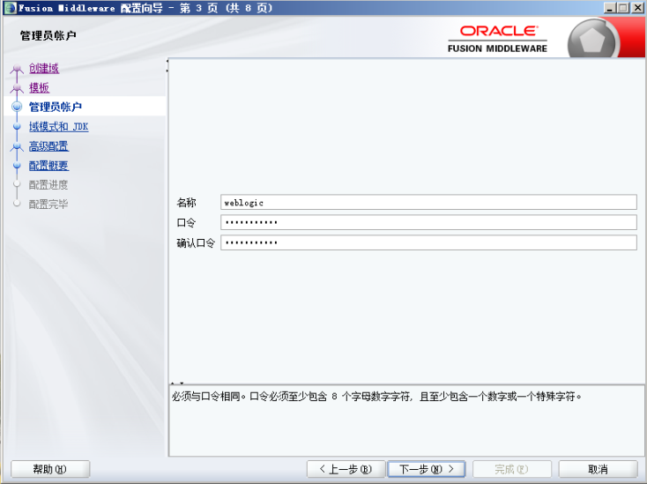Go back with the 上一步 button
The width and height of the screenshot is (647, 484).
click(x=346, y=469)
